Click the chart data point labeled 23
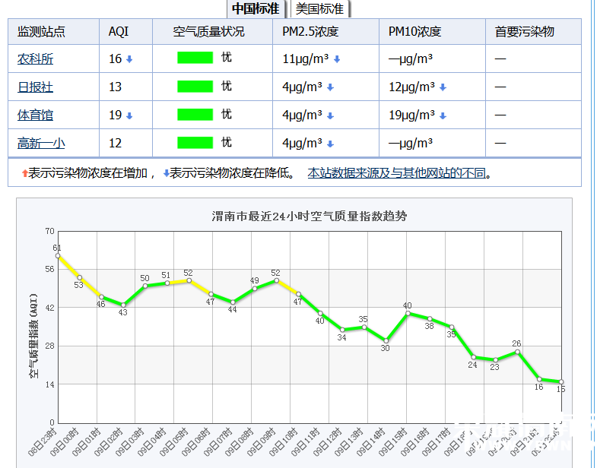Image resolution: width=616 pixels, height=468 pixels. pos(496,360)
